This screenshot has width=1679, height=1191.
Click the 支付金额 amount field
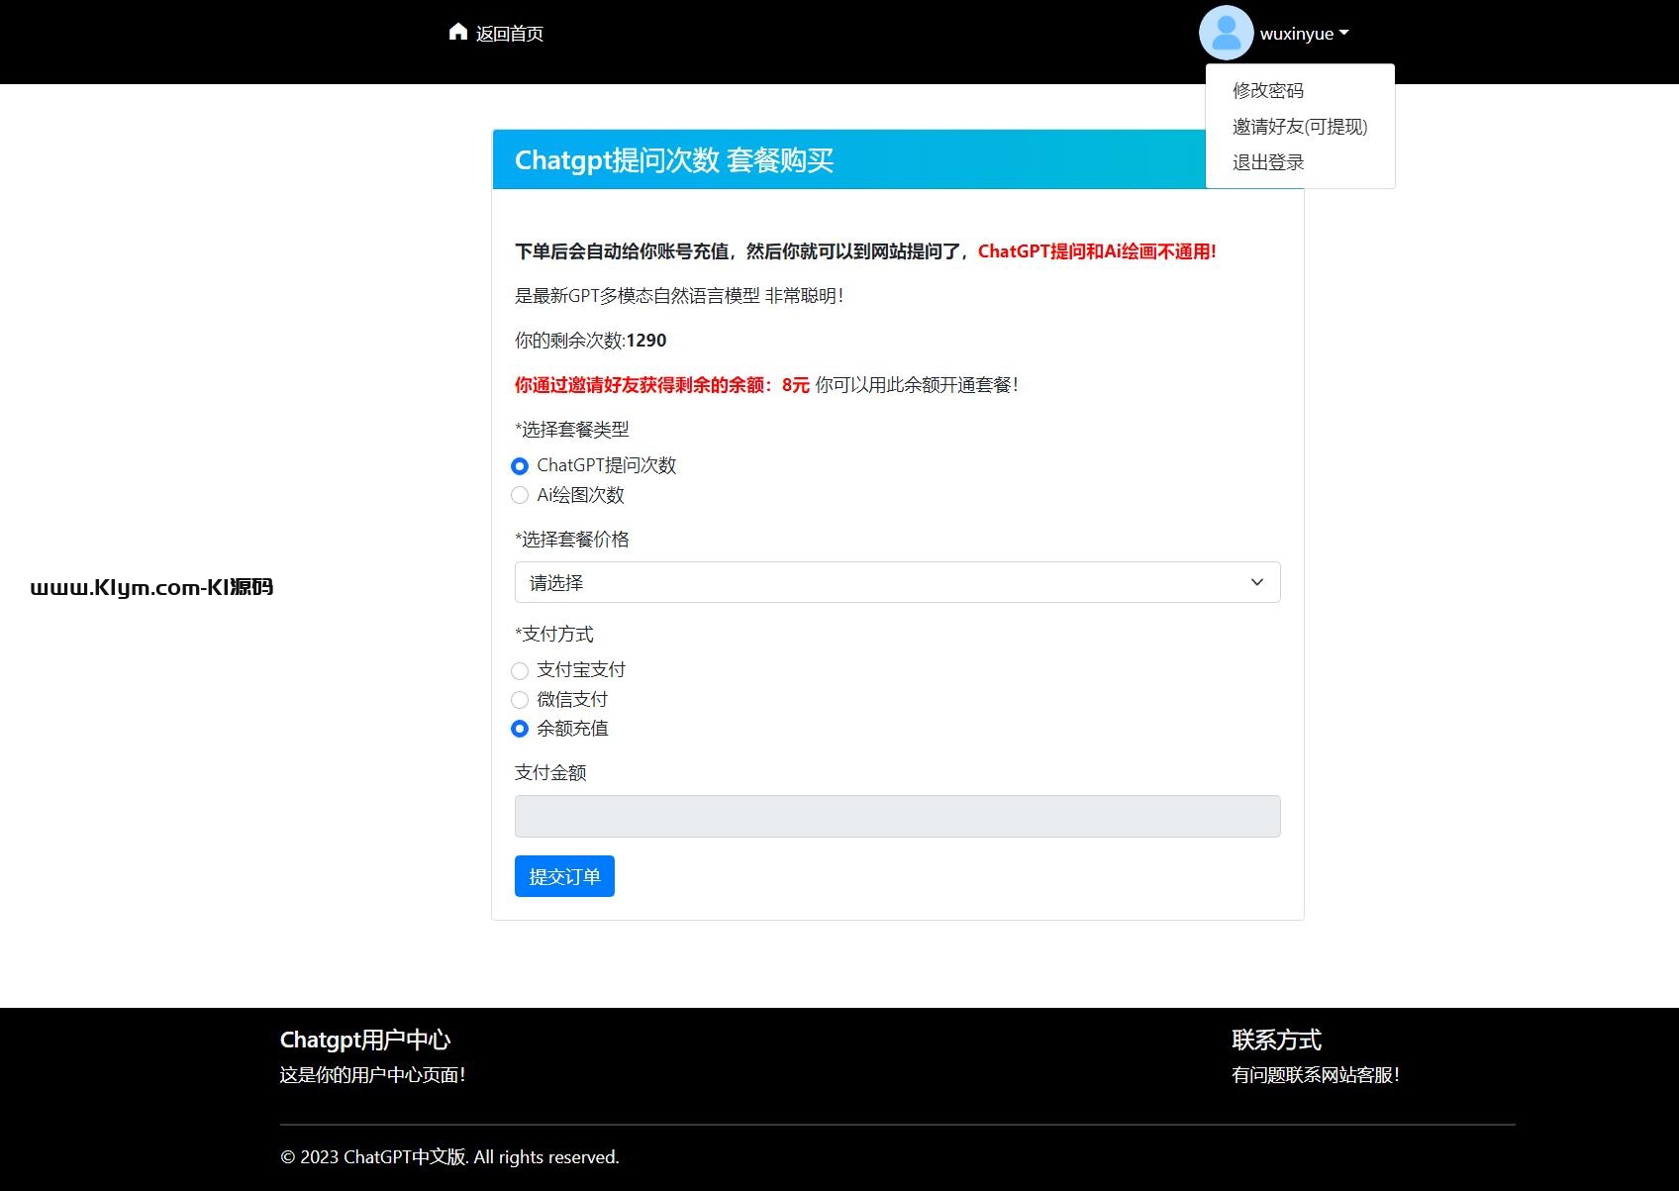pos(897,816)
